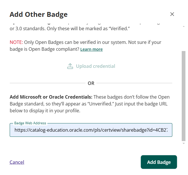
Task: Close the Add Other Badge dialog
Action: (x=172, y=14)
